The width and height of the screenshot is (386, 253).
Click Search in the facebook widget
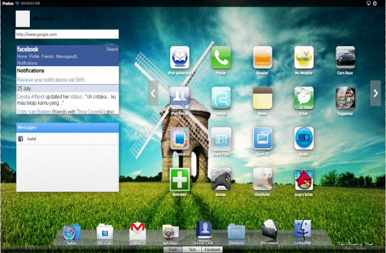click(x=112, y=49)
